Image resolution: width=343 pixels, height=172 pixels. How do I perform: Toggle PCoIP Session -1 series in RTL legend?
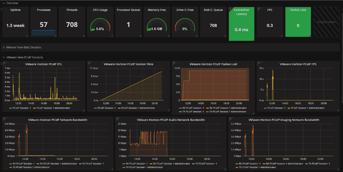(x=22, y=108)
